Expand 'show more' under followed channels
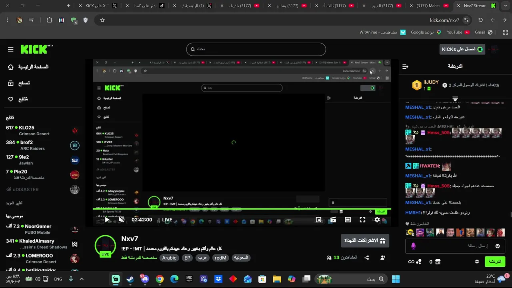The height and width of the screenshot is (288, 512). click(14, 203)
